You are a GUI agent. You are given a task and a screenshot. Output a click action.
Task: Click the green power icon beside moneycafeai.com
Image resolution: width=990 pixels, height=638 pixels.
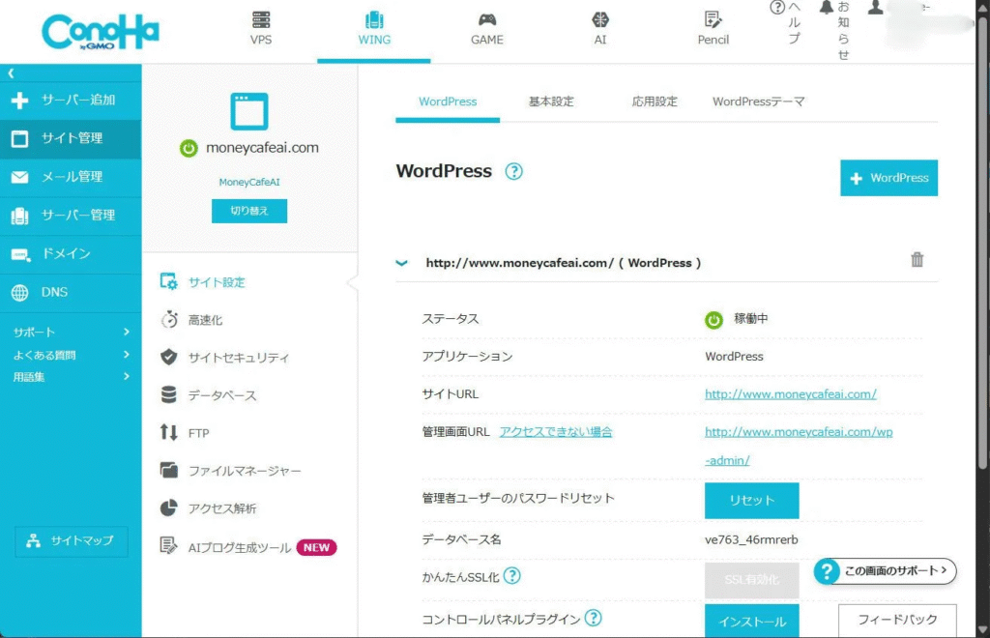tap(189, 148)
